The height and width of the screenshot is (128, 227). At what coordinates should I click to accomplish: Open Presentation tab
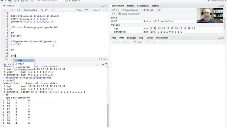[162, 38]
